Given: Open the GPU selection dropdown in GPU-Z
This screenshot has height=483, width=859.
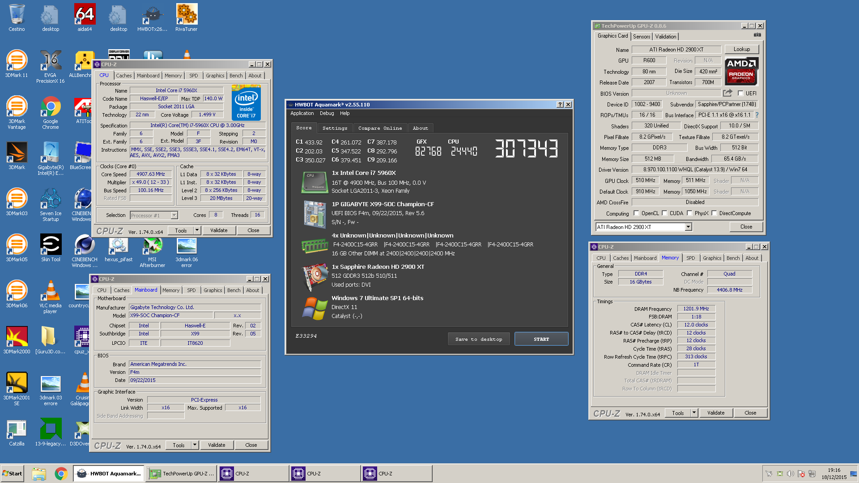Looking at the screenshot, I should 688,227.
